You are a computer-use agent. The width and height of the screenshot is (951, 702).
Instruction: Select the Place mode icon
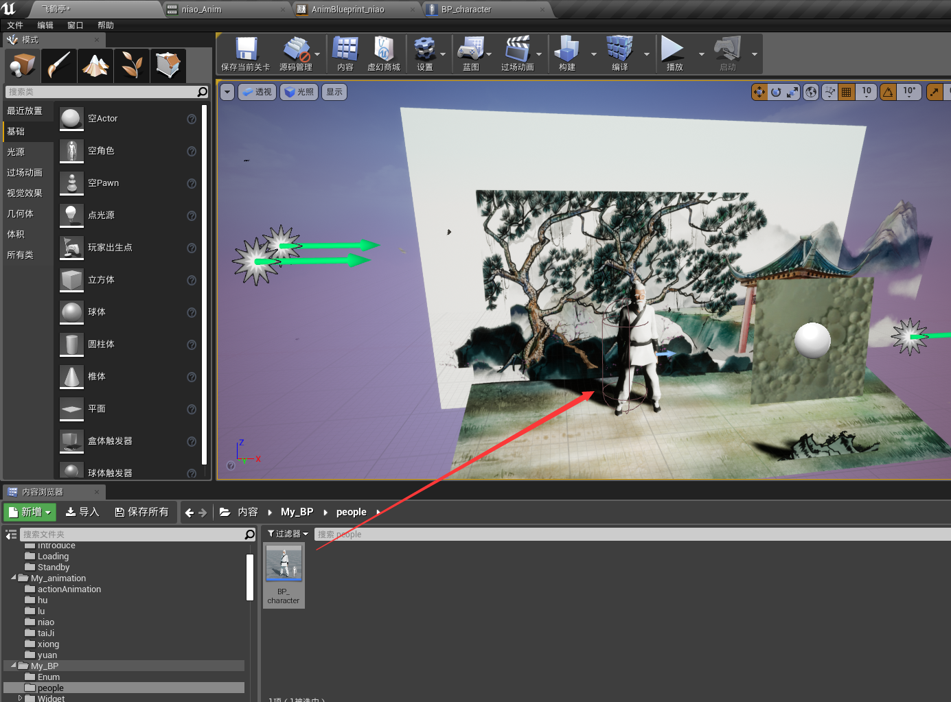coord(22,65)
